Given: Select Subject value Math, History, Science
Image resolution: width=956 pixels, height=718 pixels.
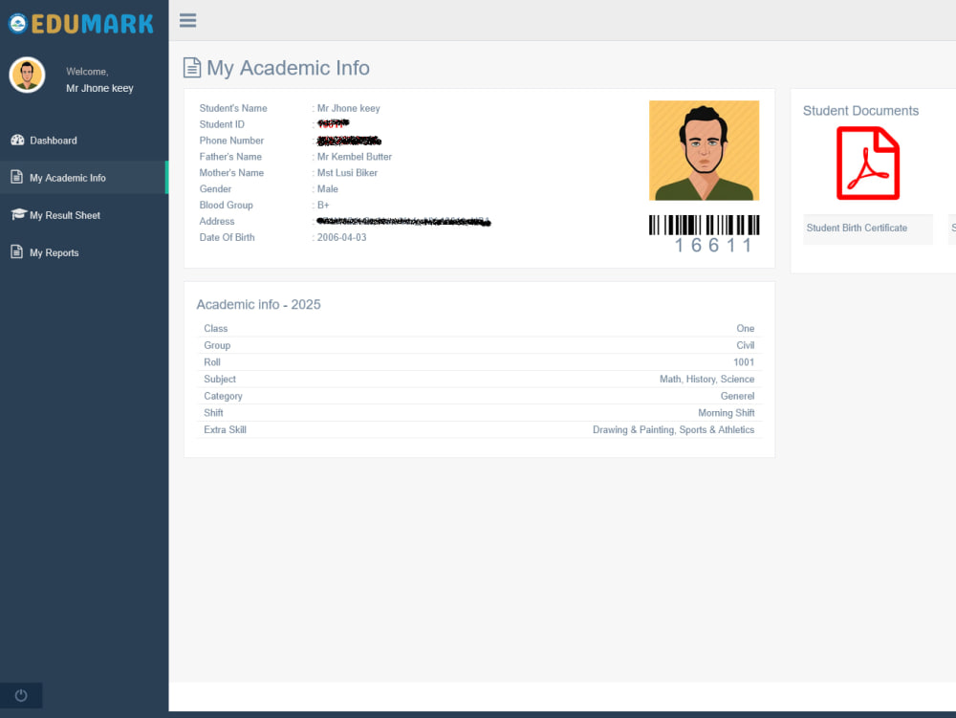Looking at the screenshot, I should (x=706, y=380).
